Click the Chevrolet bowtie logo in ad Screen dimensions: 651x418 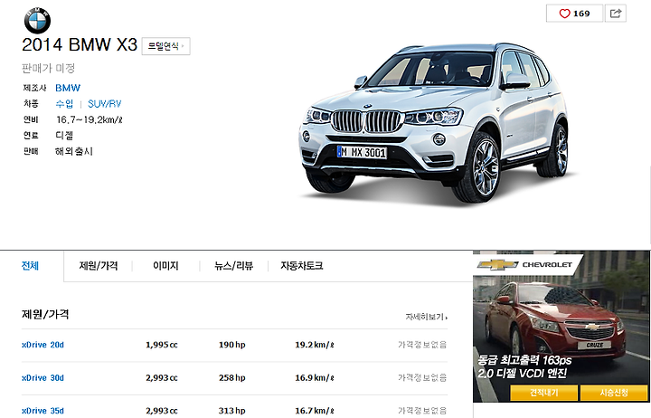498,265
